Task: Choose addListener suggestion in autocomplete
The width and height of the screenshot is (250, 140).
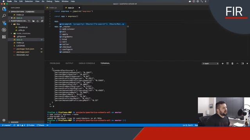Action: tap(93, 29)
